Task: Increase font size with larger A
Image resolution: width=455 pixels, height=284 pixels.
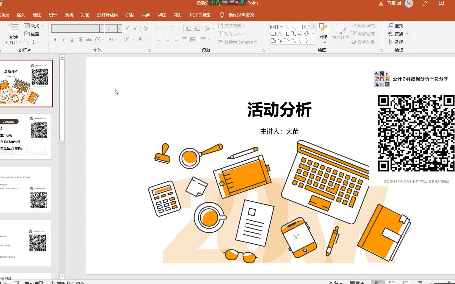Action: (x=127, y=28)
